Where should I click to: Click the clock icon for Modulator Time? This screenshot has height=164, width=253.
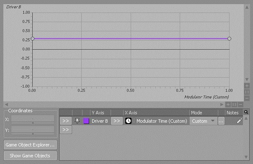pyautogui.click(x=128, y=121)
